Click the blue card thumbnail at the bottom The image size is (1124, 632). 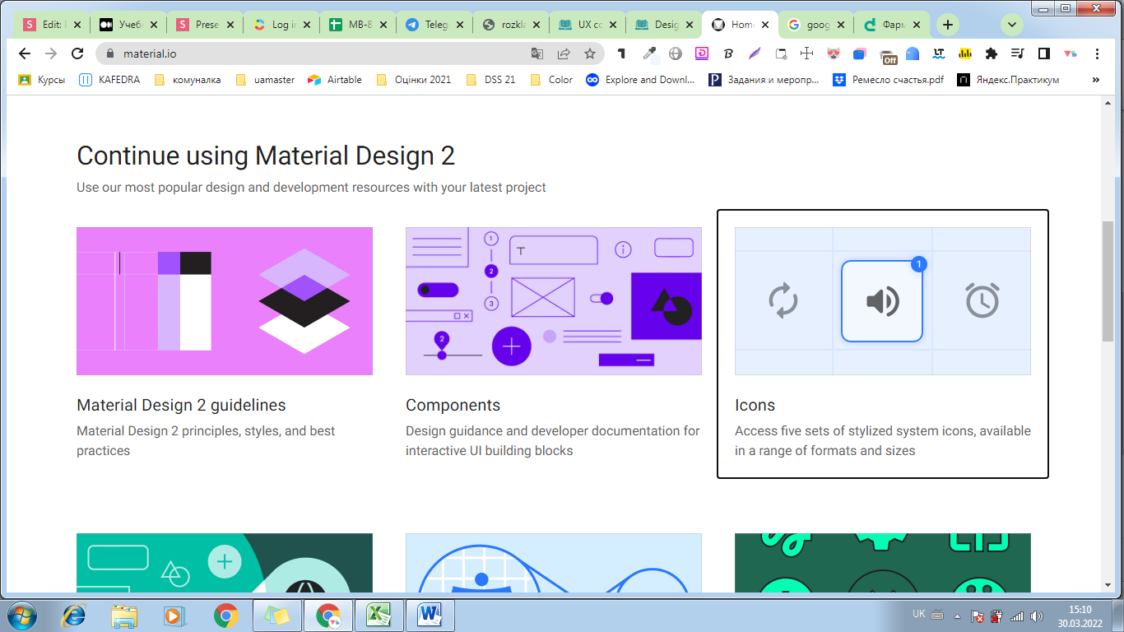pos(554,563)
